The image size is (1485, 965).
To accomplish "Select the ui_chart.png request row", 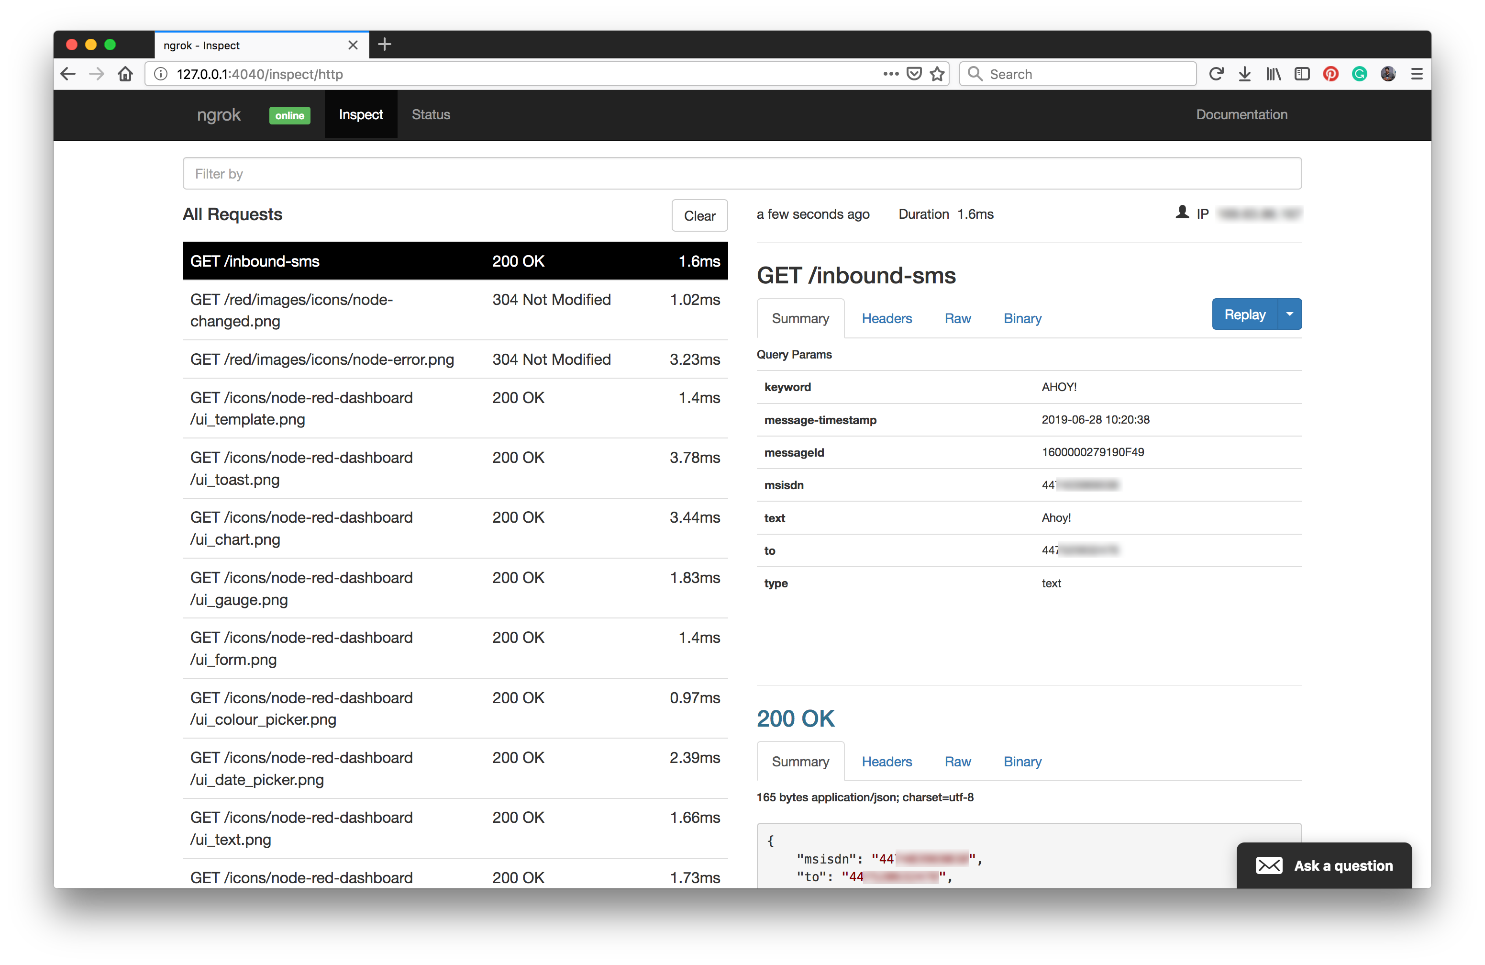I will tap(455, 528).
